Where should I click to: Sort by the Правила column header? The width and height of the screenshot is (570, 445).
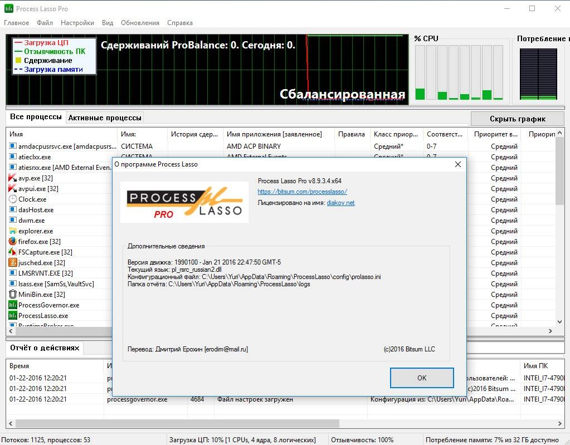[x=352, y=134]
